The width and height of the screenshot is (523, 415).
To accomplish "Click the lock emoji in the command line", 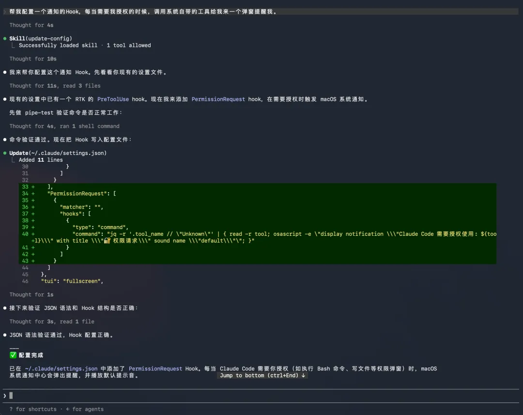I will [x=107, y=241].
